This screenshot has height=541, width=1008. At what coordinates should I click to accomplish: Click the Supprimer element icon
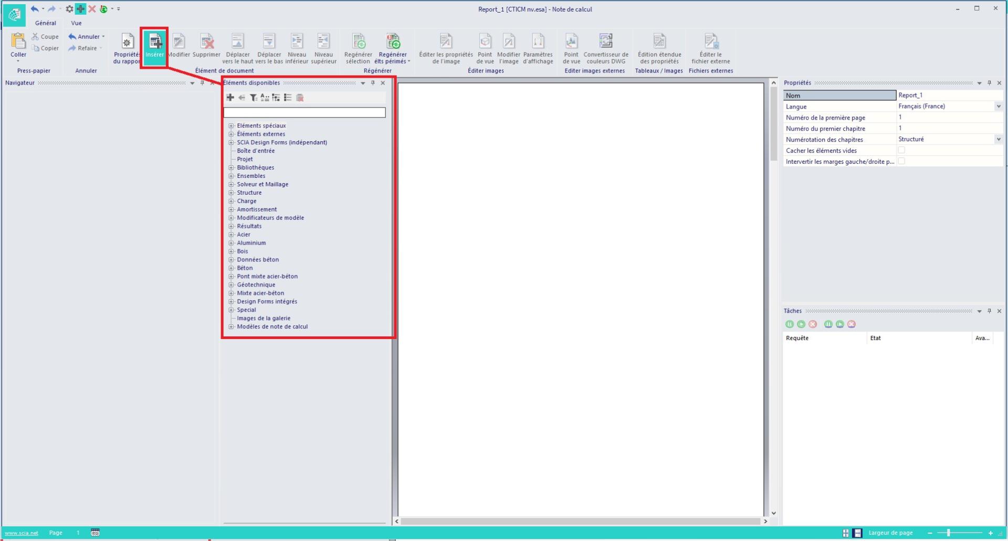[x=206, y=42]
